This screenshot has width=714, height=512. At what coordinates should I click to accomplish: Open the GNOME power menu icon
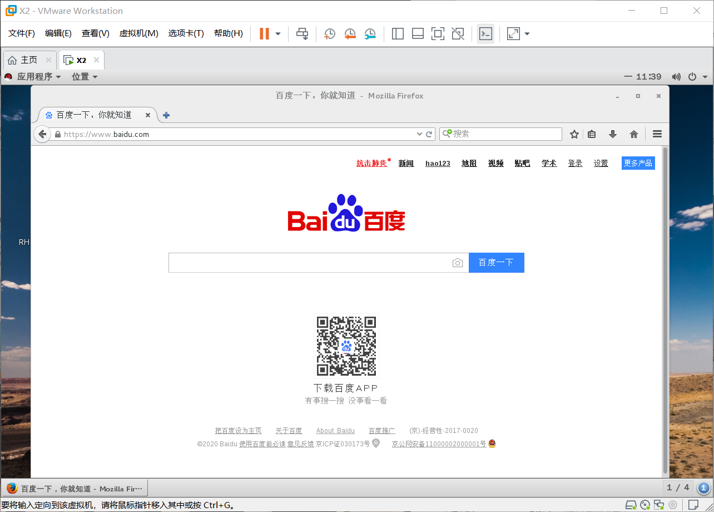[x=692, y=77]
